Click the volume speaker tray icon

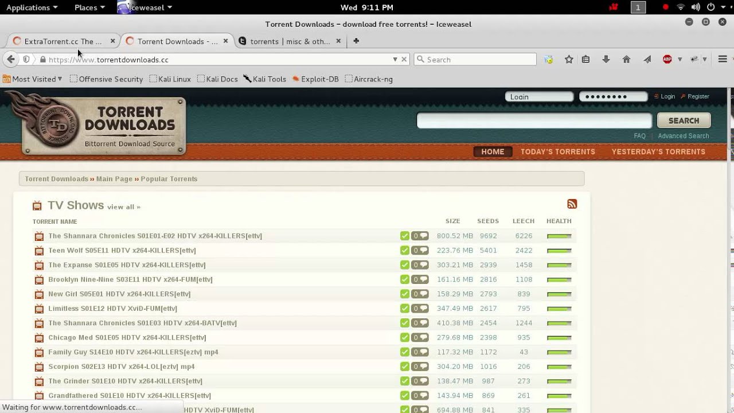[x=696, y=7]
